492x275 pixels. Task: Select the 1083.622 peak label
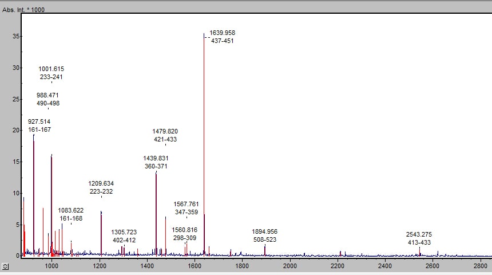(71, 210)
